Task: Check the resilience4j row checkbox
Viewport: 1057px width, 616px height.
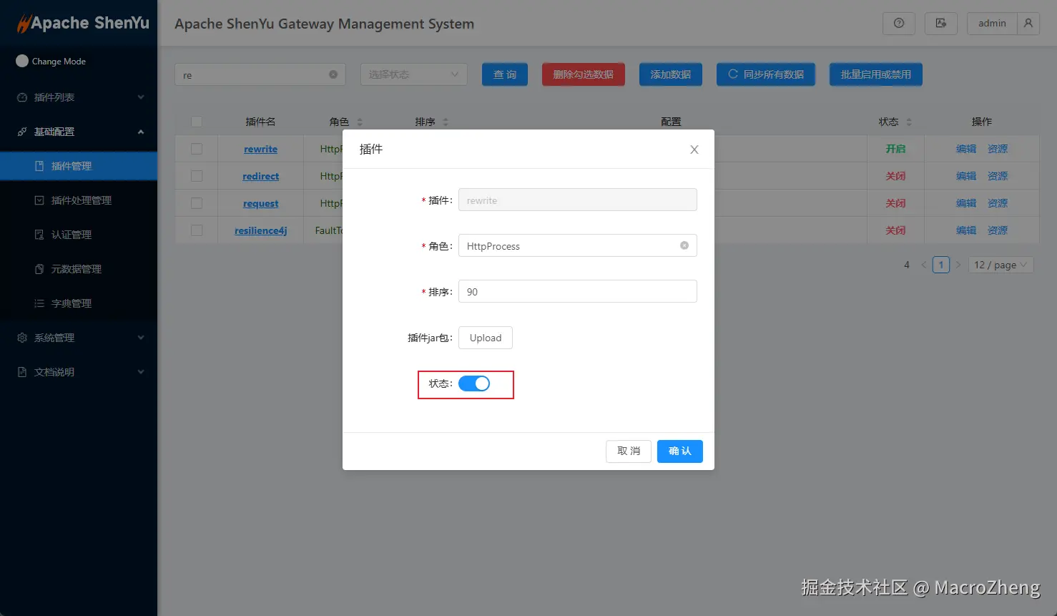Action: 197,230
